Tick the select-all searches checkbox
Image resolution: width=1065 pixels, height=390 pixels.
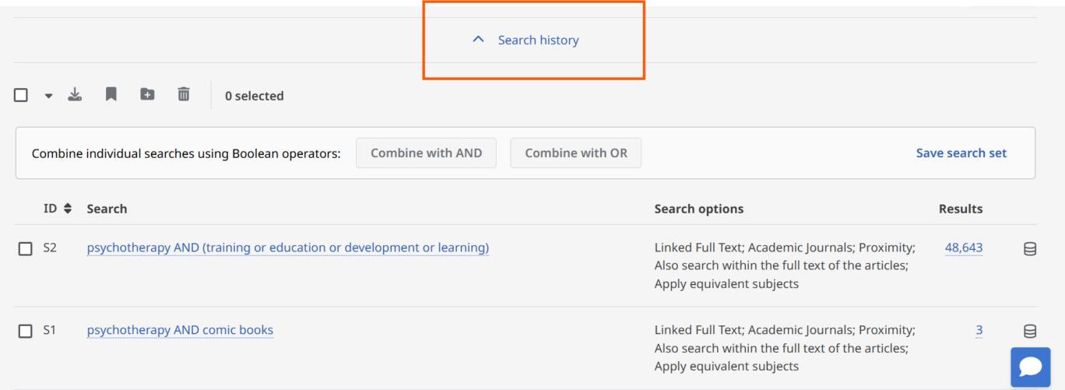tap(21, 95)
